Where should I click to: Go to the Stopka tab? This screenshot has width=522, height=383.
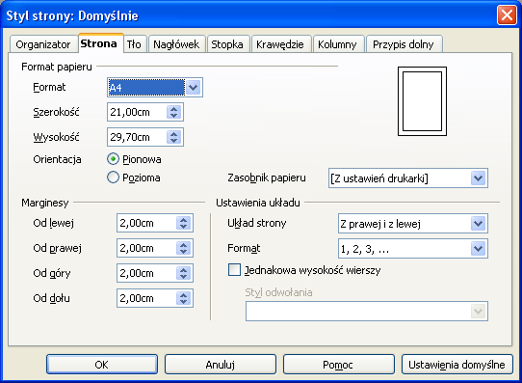point(228,44)
